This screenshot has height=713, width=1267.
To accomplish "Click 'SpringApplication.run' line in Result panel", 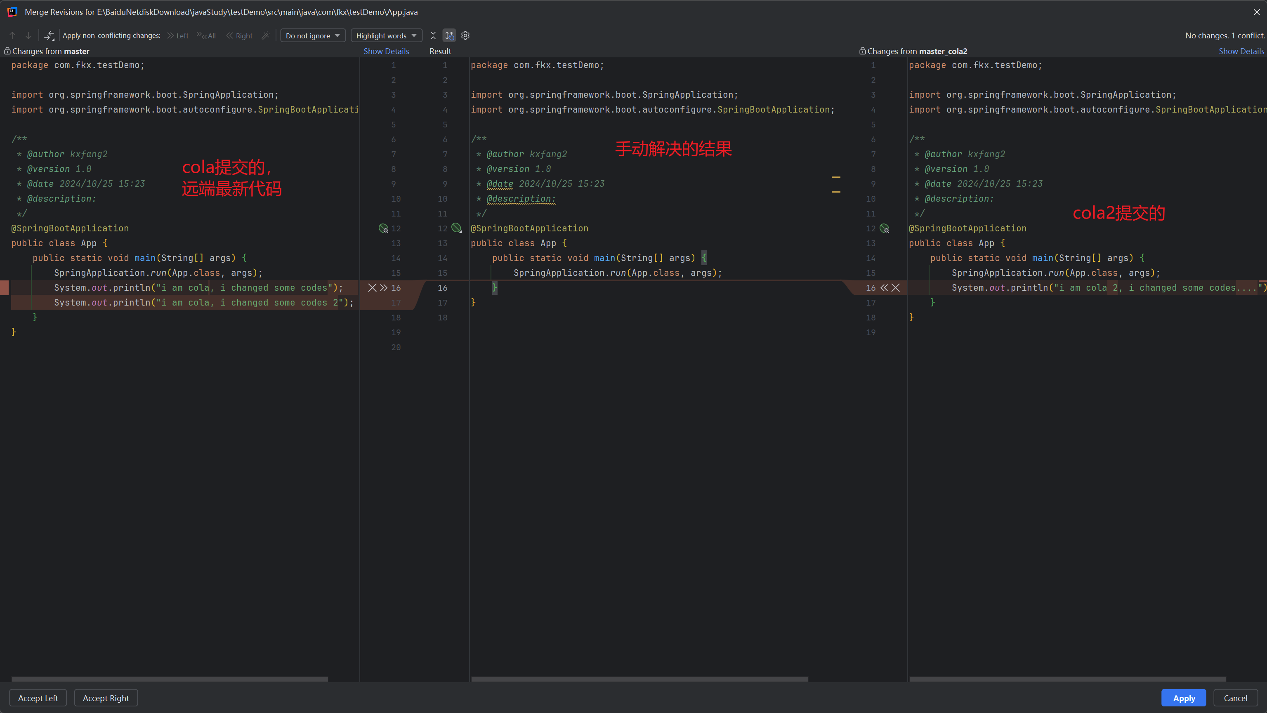I will coord(617,273).
